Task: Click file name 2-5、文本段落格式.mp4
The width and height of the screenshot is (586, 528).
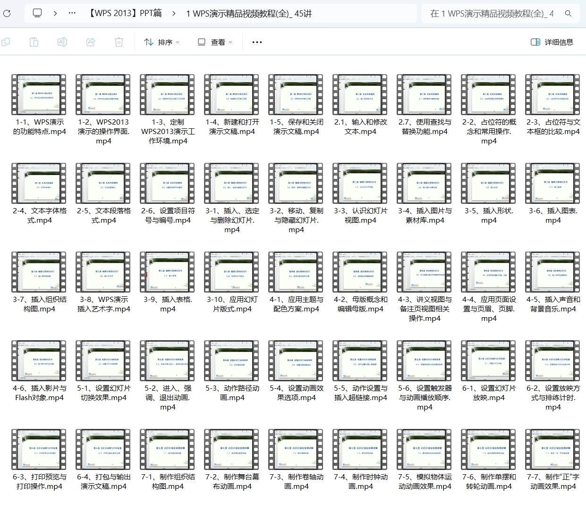Action: [x=103, y=215]
